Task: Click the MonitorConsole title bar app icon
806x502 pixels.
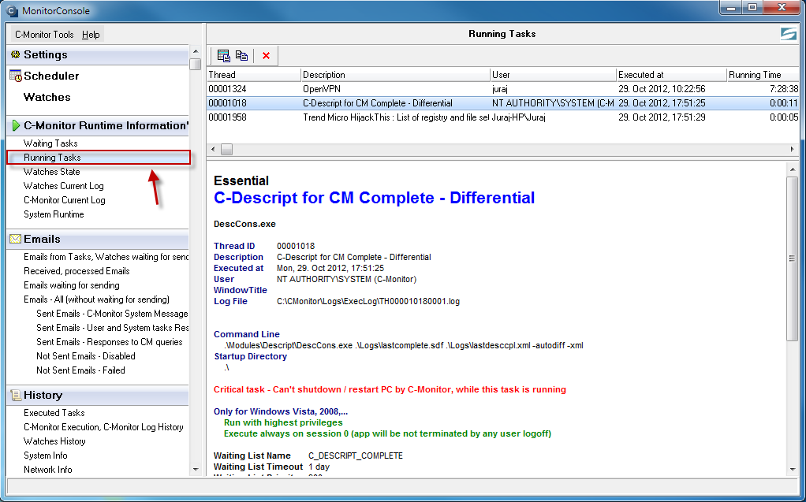Action: (x=12, y=10)
